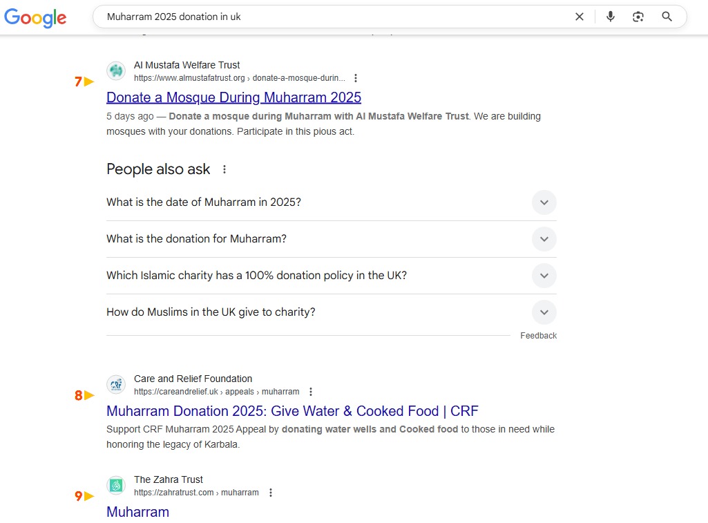708x523 pixels.
Task: Clear the search box text
Action: 580,17
